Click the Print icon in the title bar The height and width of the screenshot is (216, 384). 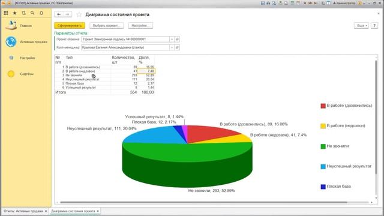point(268,3)
